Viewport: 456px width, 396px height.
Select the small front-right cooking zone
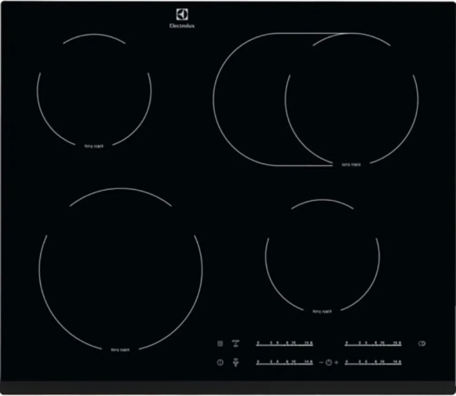pyautogui.click(x=322, y=255)
